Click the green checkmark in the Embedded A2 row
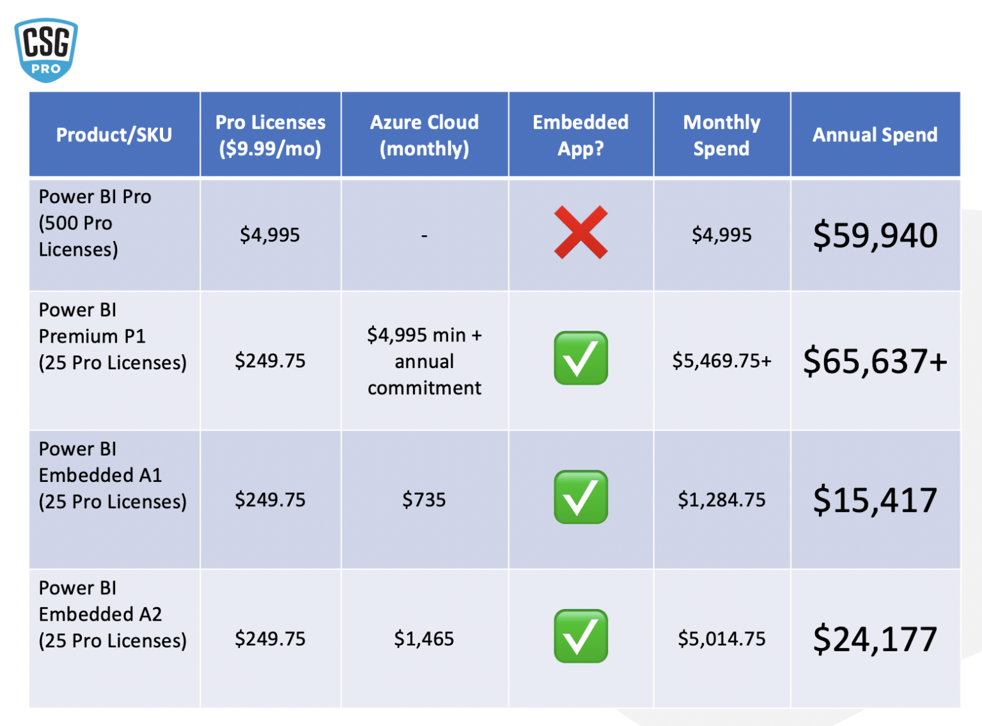Image resolution: width=982 pixels, height=726 pixels. click(x=581, y=636)
